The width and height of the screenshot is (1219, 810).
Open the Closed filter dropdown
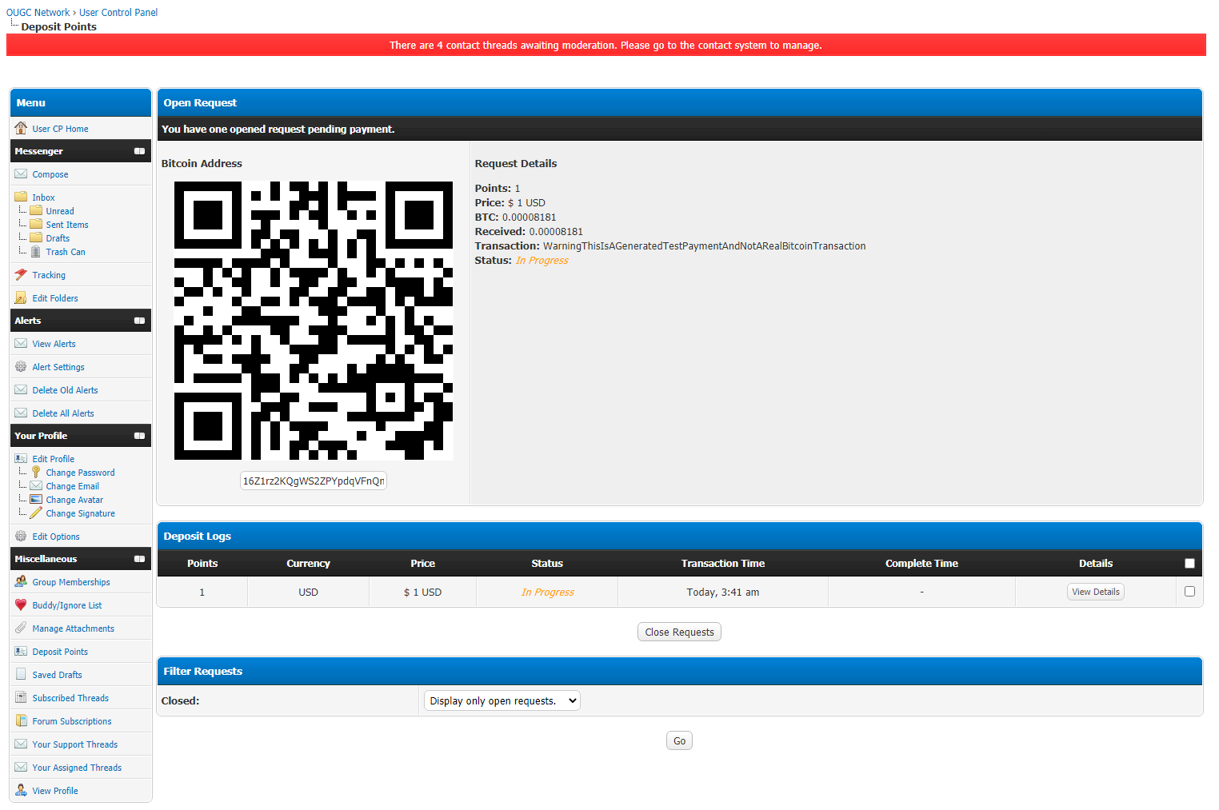pyautogui.click(x=502, y=700)
